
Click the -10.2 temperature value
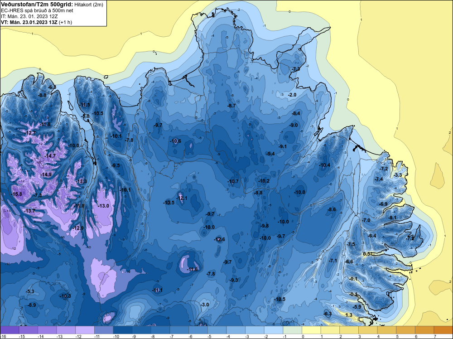[x=264, y=181]
